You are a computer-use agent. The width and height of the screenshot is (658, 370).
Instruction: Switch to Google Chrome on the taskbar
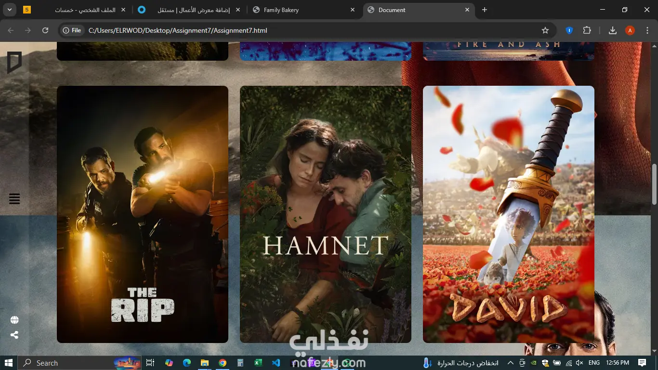[222, 363]
